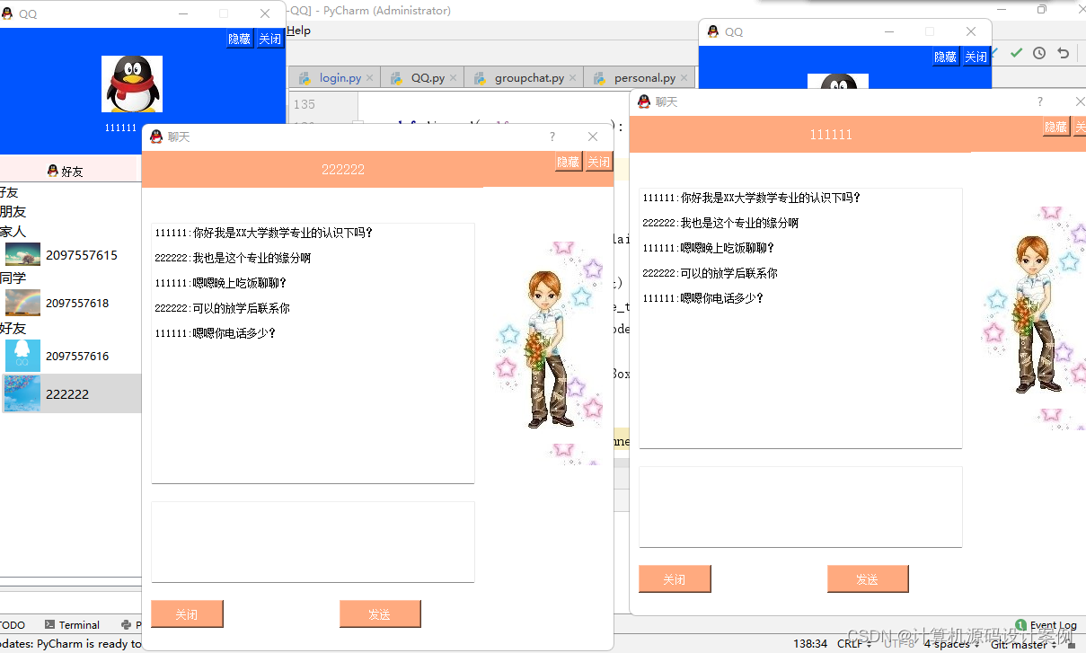Close the personal.py tab
Image resolution: width=1086 pixels, height=653 pixels.
tap(684, 78)
